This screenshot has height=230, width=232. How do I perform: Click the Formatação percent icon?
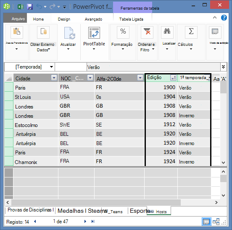pyautogui.click(x=123, y=32)
